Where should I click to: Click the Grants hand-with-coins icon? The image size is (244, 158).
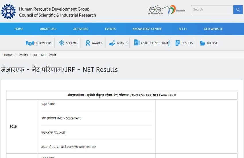[112, 43]
